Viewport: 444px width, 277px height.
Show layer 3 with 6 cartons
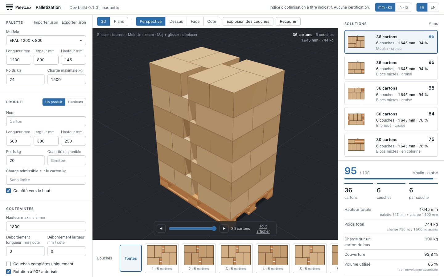236,258
